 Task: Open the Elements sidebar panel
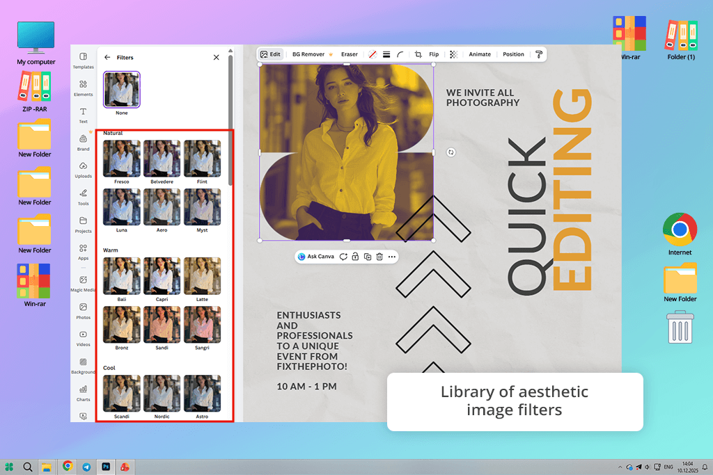pos(84,88)
